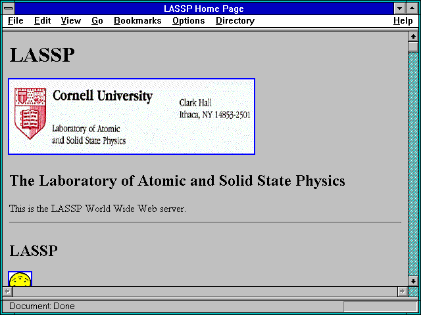Screen dimensions: 421x315
Task: Click the horizontal scrollbar right arrow
Action: (403, 291)
